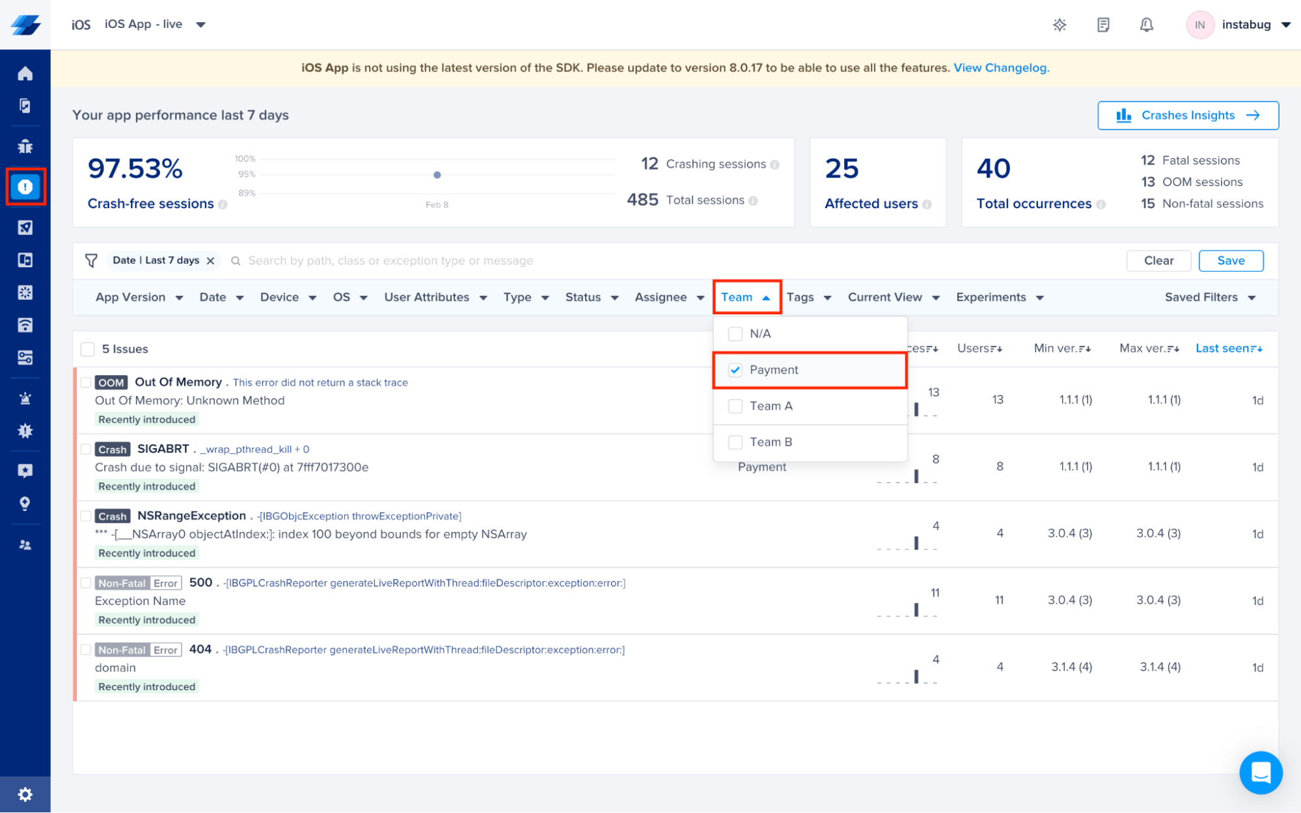The width and height of the screenshot is (1301, 813).
Task: Click the sparkle icon in top bar
Action: pyautogui.click(x=1060, y=25)
